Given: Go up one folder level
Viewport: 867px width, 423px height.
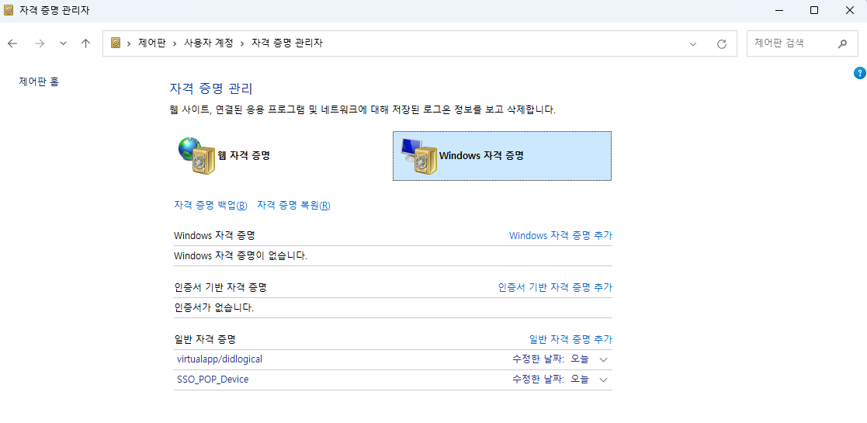Looking at the screenshot, I should 85,43.
